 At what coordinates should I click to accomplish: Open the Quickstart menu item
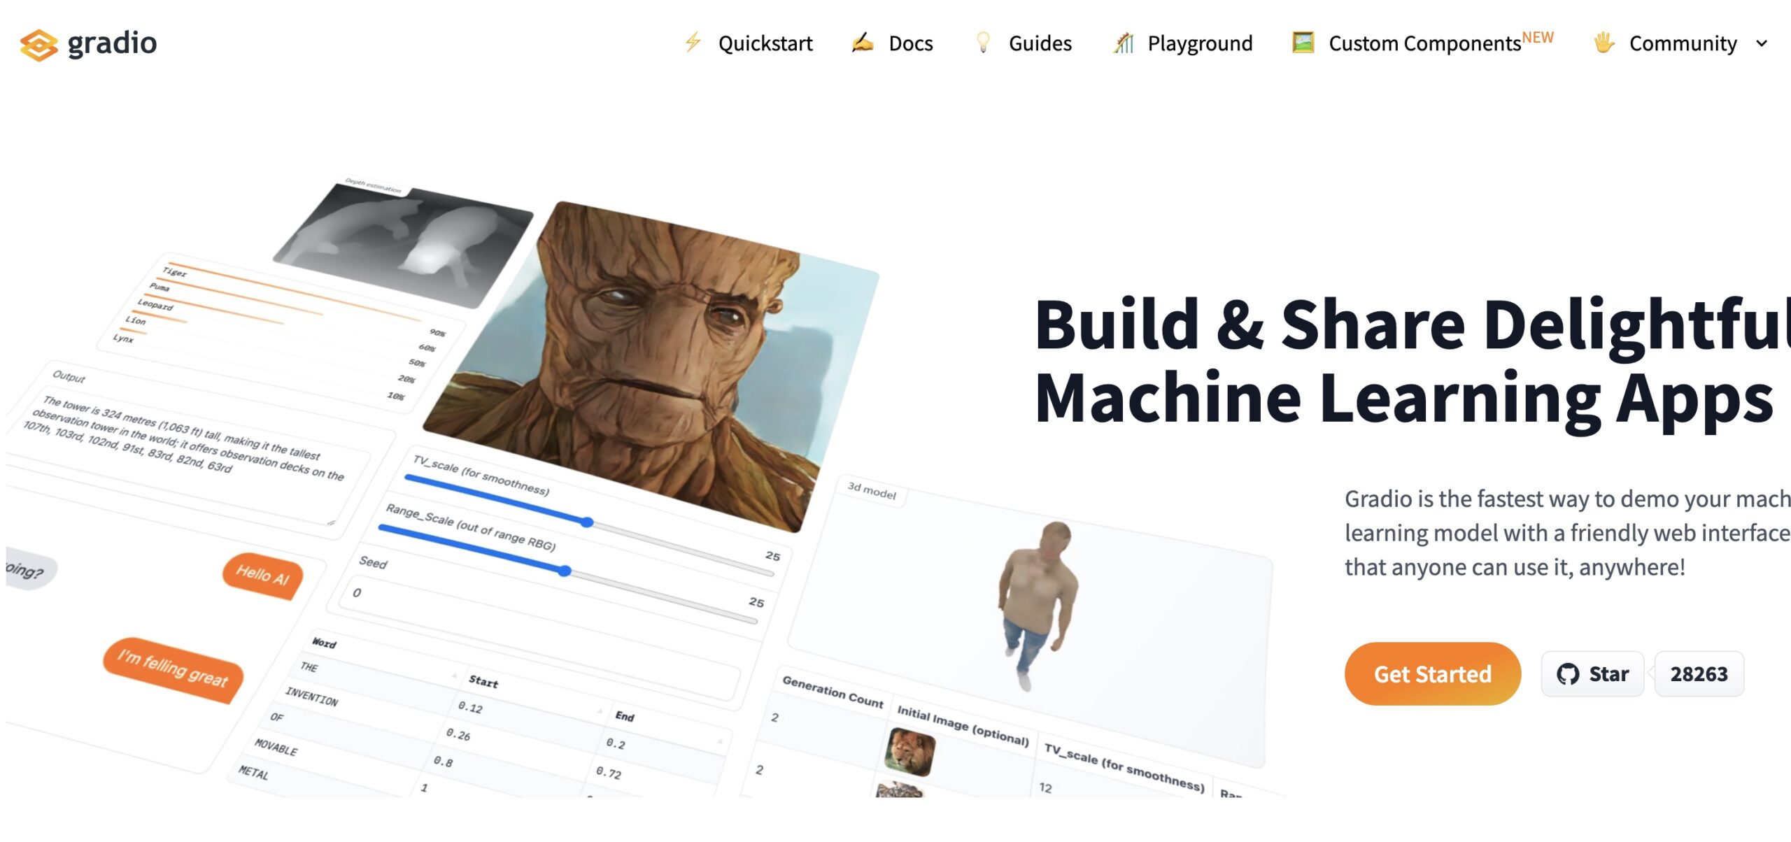tap(765, 43)
